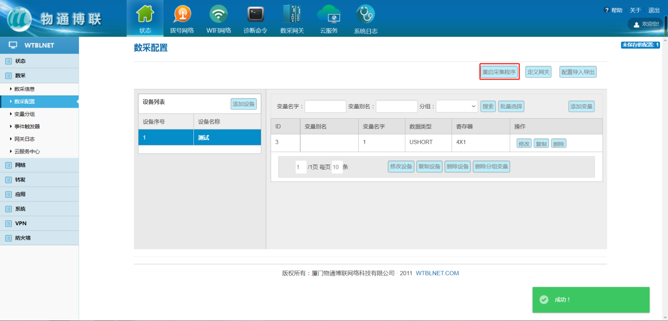Expand the 系统 sidebar section
The image size is (668, 321).
click(x=39, y=209)
